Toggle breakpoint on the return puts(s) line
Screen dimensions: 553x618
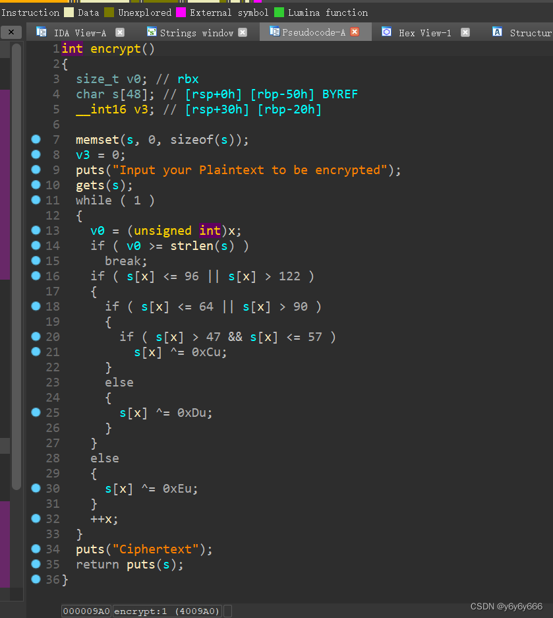tap(36, 564)
